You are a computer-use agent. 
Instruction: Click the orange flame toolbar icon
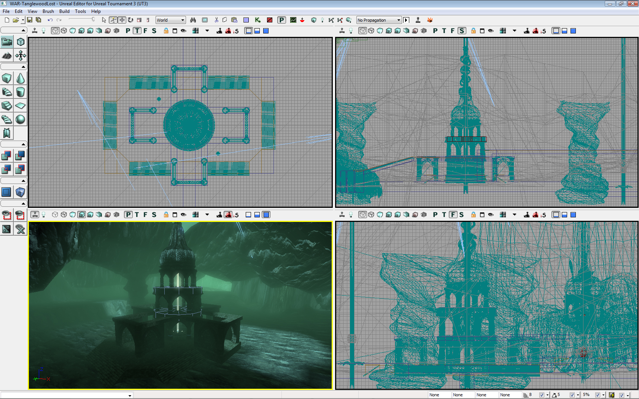pyautogui.click(x=430, y=20)
